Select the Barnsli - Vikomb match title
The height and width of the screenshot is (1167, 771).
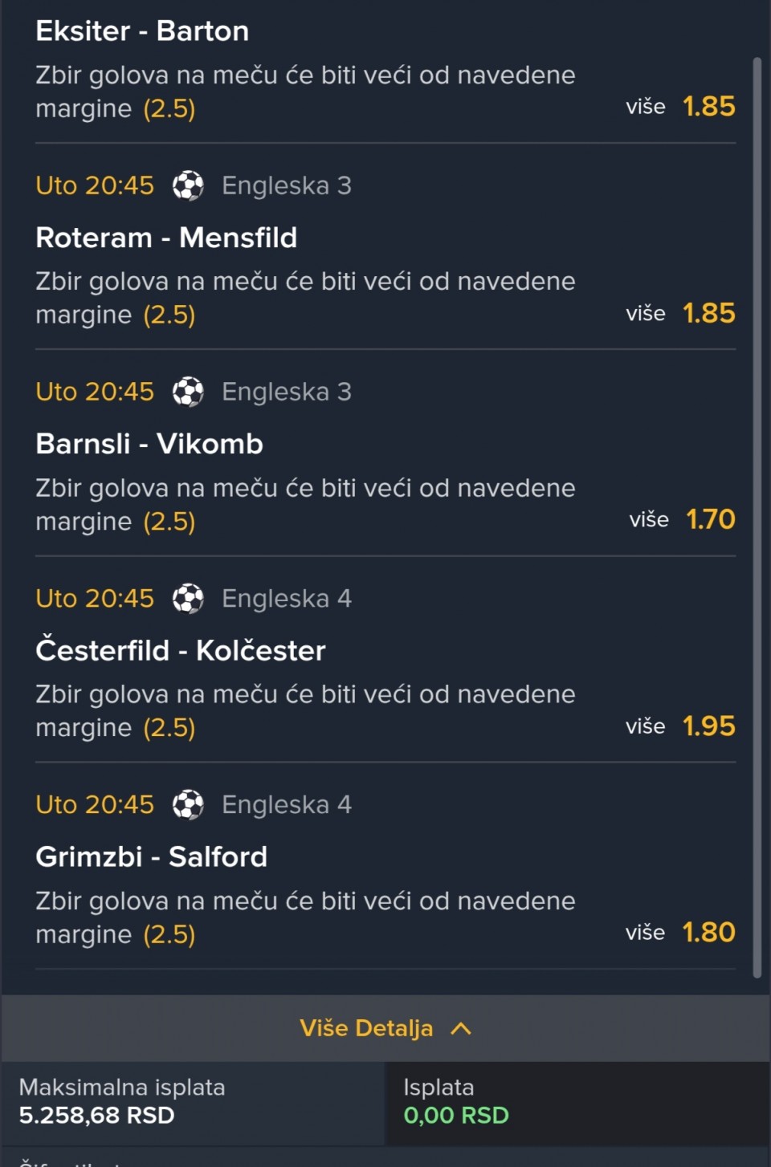coord(149,444)
